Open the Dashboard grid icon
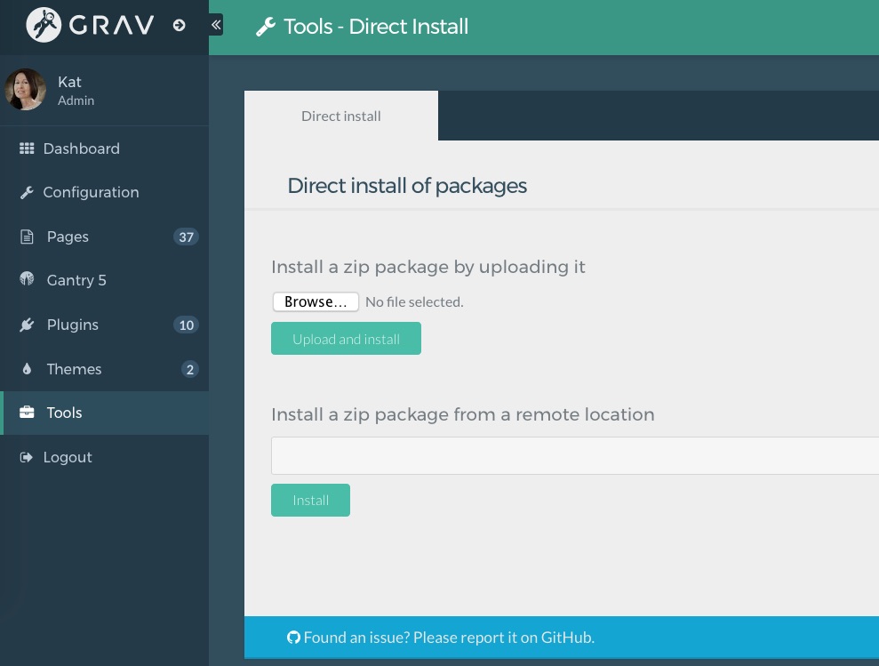This screenshot has width=879, height=666. (x=27, y=148)
